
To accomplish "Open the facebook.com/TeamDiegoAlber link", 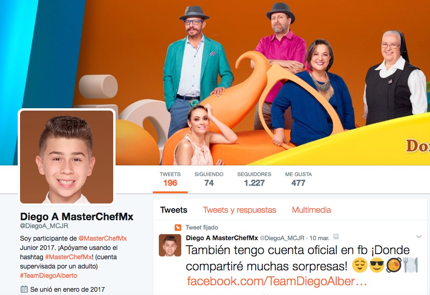I will point(277,281).
